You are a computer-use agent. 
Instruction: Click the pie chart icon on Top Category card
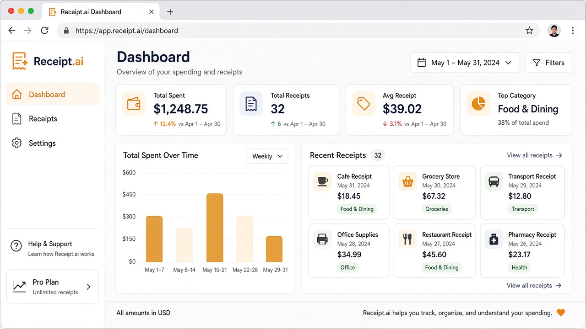tap(478, 104)
